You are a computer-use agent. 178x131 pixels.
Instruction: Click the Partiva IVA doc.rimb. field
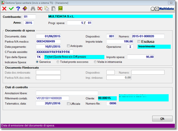pos(48,78)
